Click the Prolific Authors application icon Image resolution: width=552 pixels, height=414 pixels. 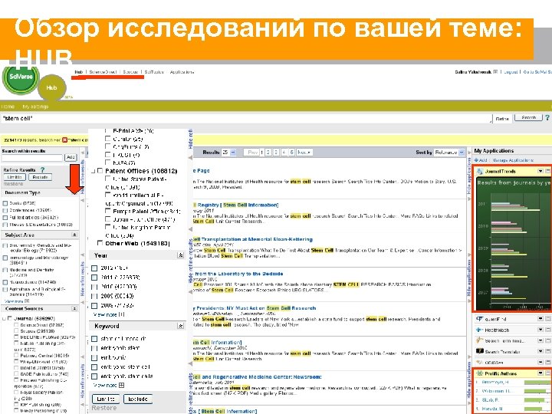479,373
